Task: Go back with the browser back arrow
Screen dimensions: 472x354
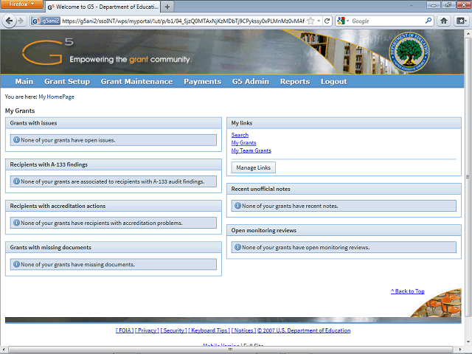Action: pos(9,21)
